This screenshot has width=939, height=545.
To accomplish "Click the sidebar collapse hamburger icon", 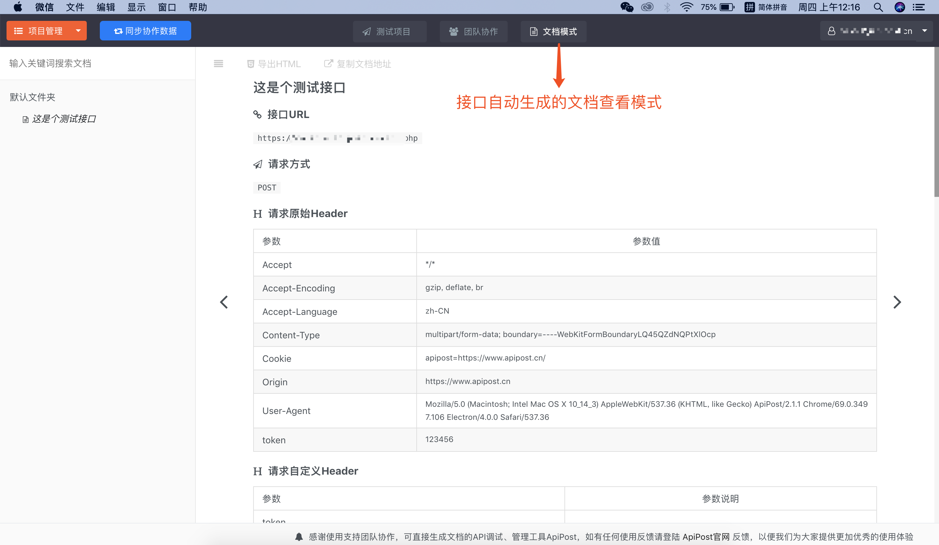I will point(218,64).
